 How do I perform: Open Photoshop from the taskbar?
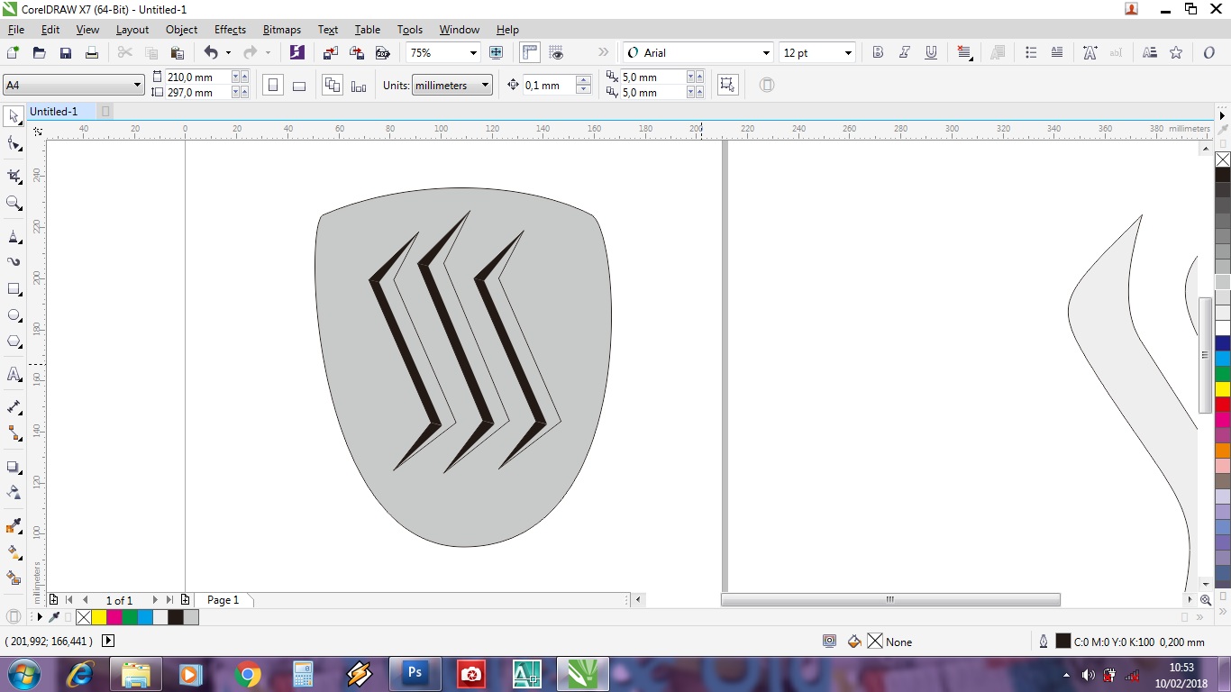pyautogui.click(x=415, y=673)
